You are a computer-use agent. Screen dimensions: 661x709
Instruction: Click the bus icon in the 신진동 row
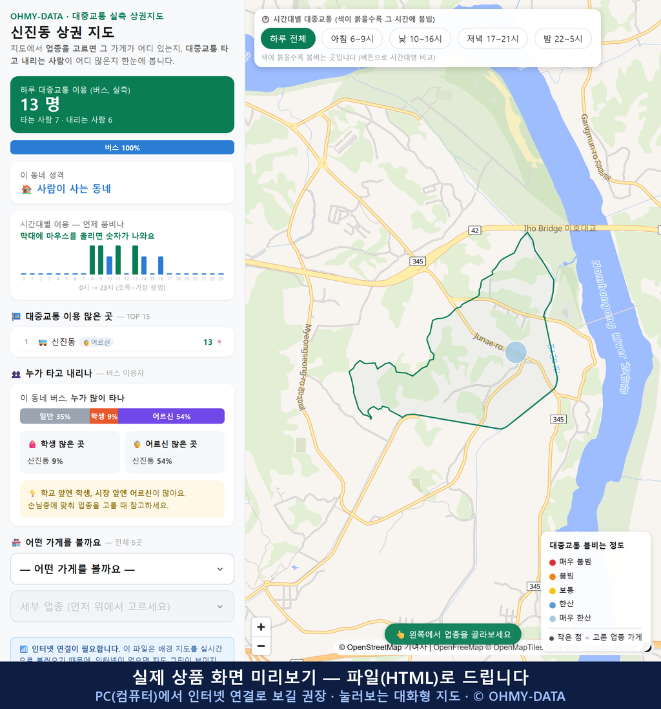tap(43, 342)
